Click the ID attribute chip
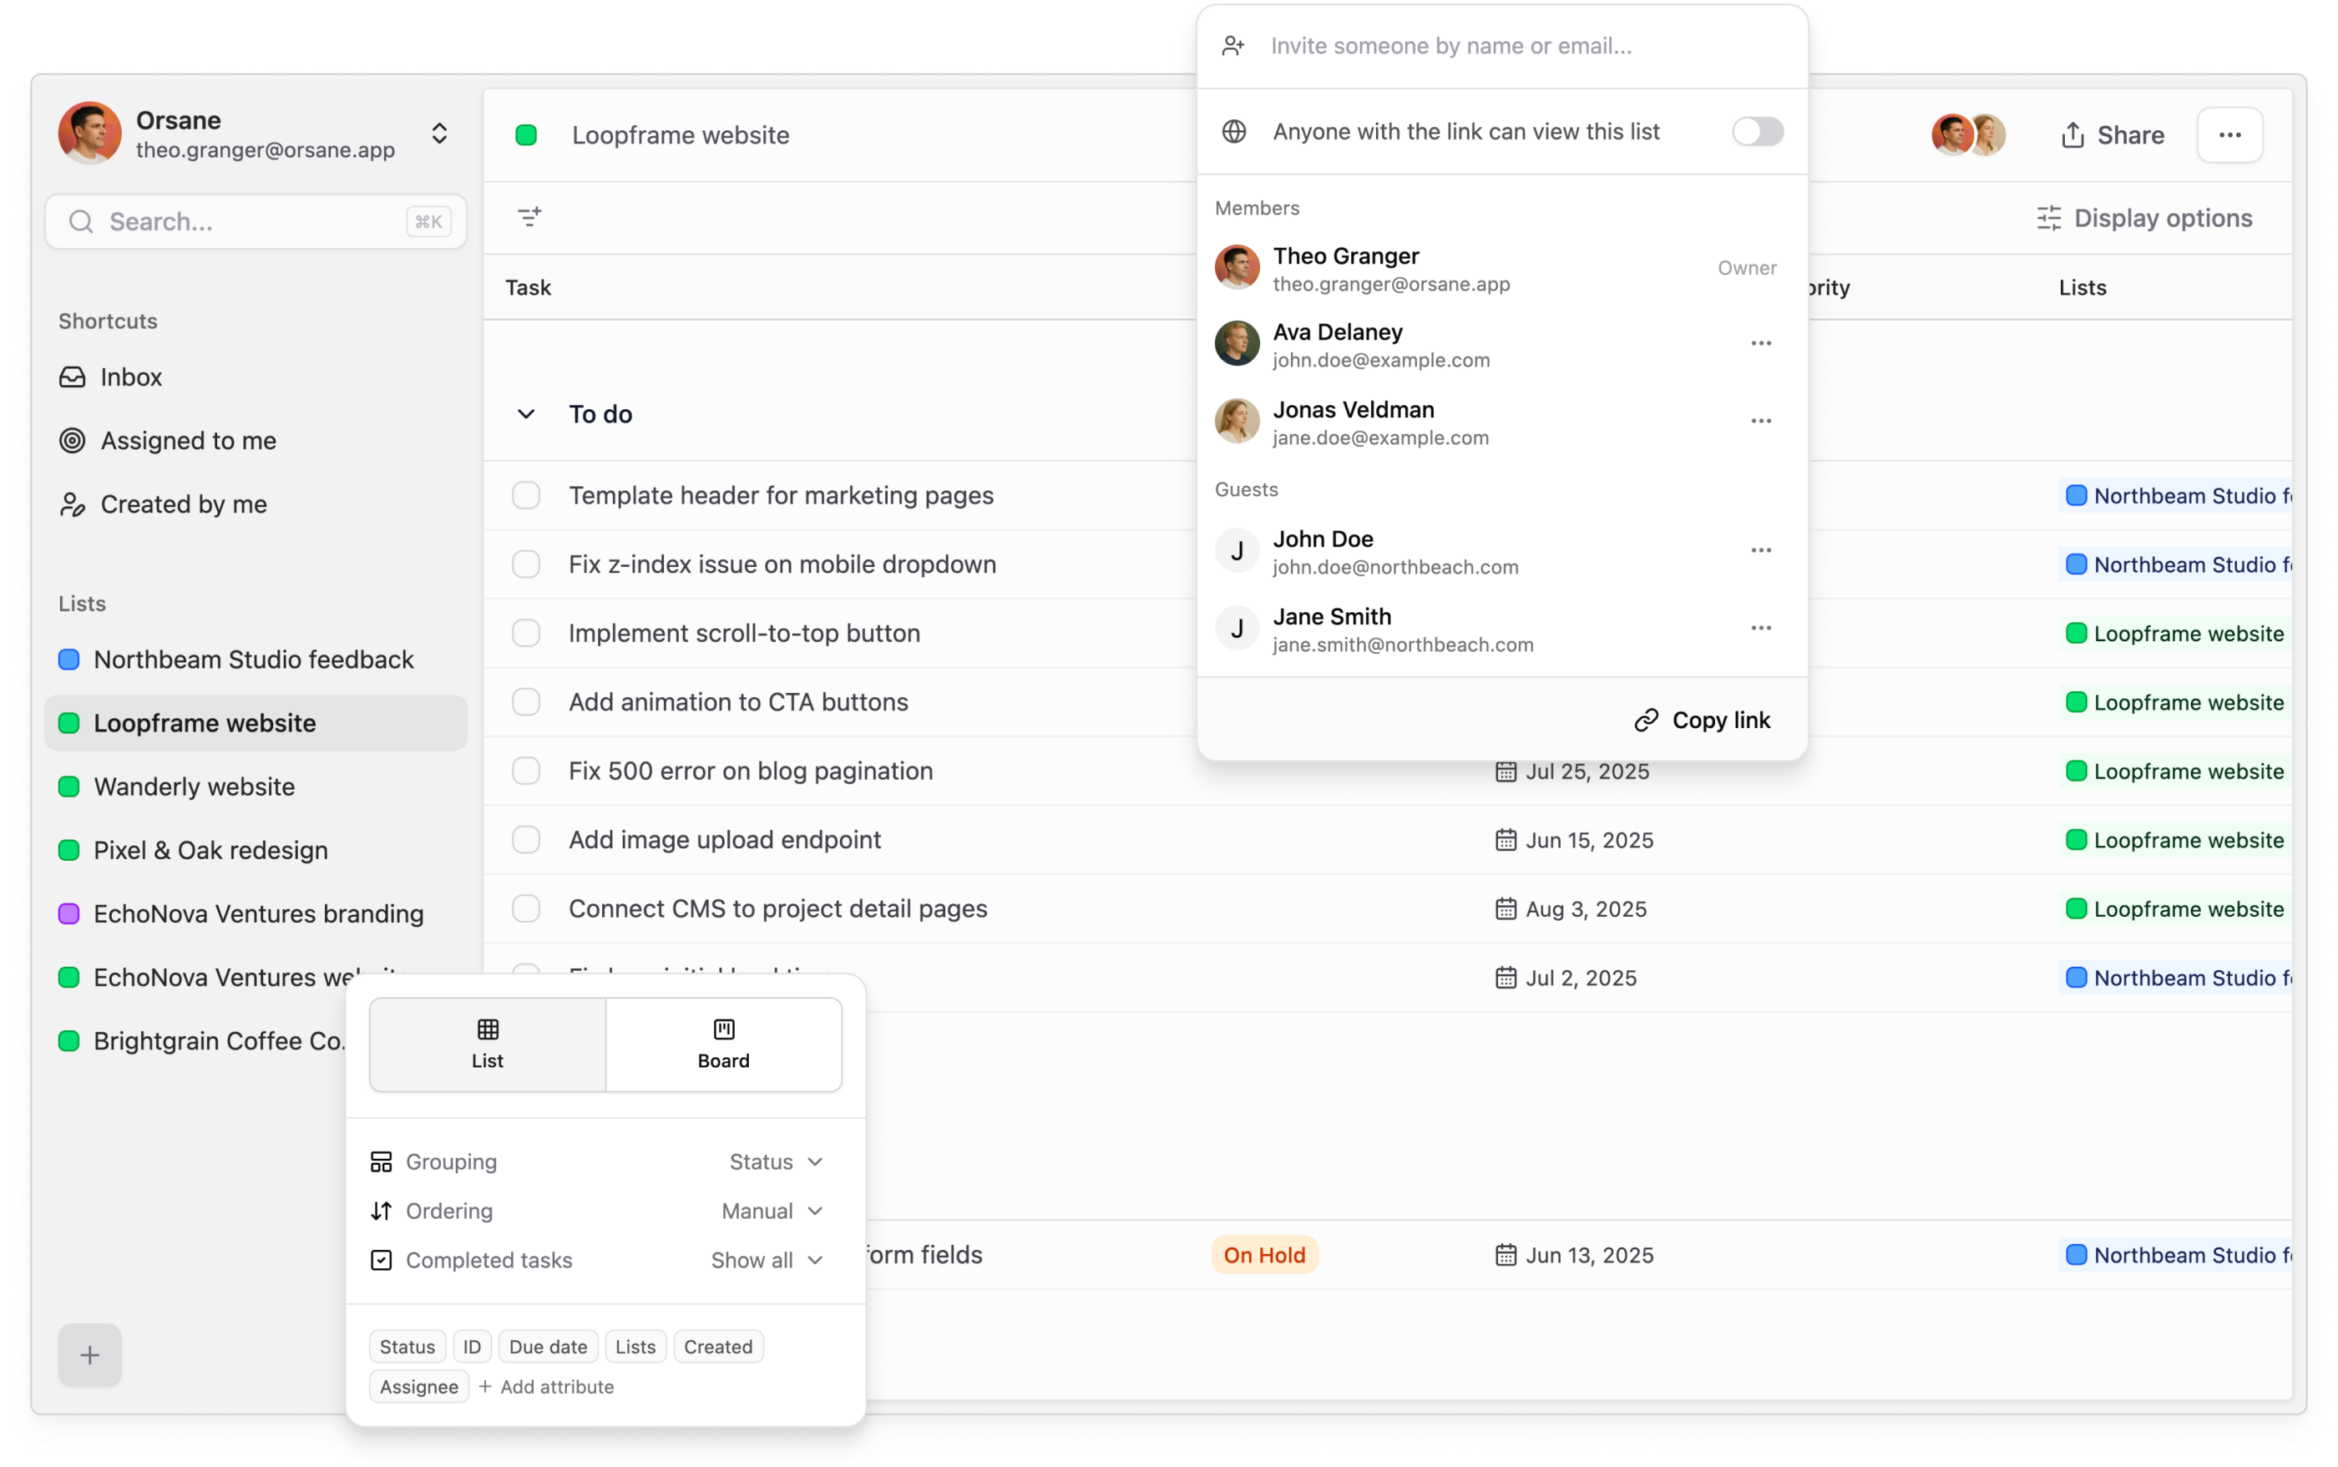This screenshot has width=2338, height=1467. [472, 1347]
